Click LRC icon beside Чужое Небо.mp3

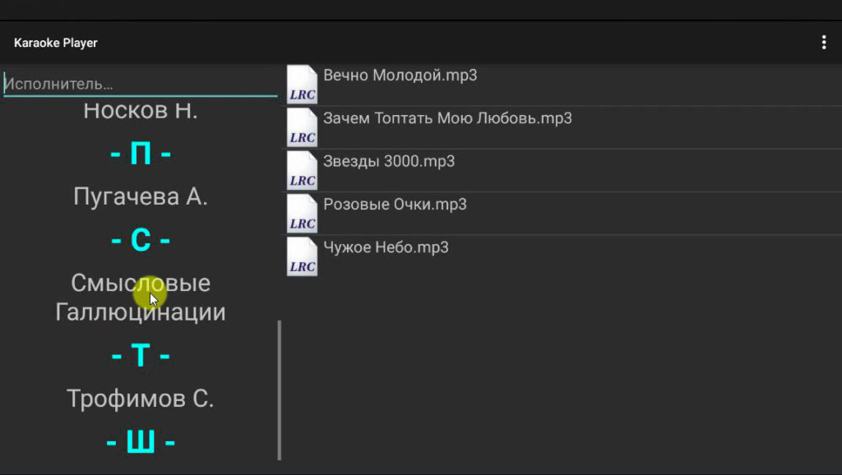click(x=302, y=256)
